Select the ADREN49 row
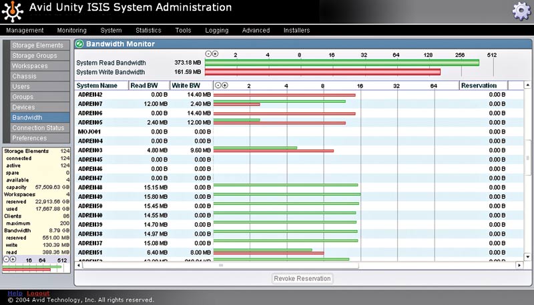This screenshot has height=305, width=534. 299,196
